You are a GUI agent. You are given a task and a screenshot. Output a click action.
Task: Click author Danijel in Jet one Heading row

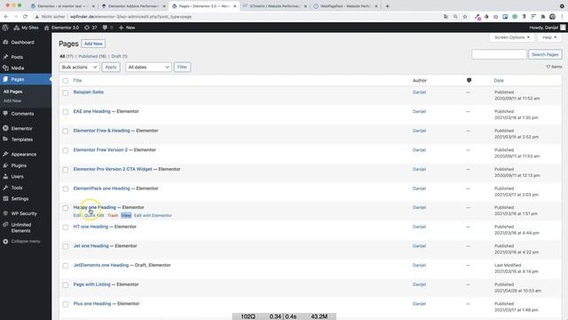(419, 246)
